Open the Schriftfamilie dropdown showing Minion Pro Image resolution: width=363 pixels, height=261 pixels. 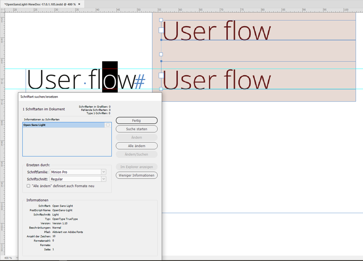coord(104,171)
